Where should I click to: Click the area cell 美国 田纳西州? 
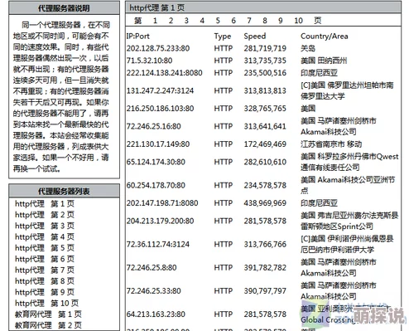pyautogui.click(x=324, y=61)
